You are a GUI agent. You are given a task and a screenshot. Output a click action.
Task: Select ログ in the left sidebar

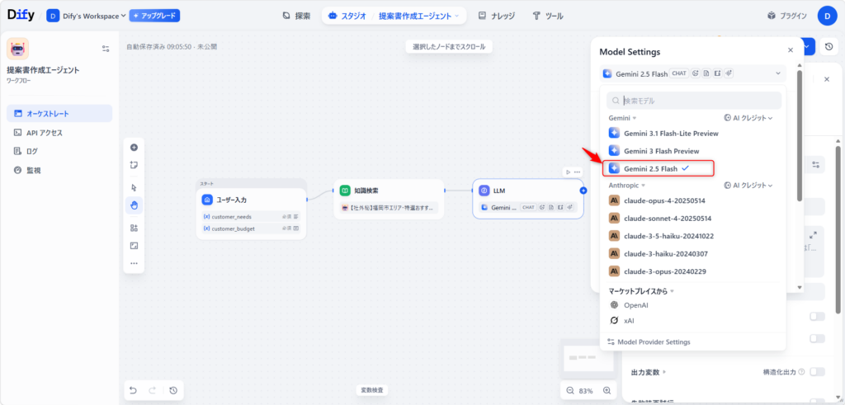pyautogui.click(x=32, y=151)
